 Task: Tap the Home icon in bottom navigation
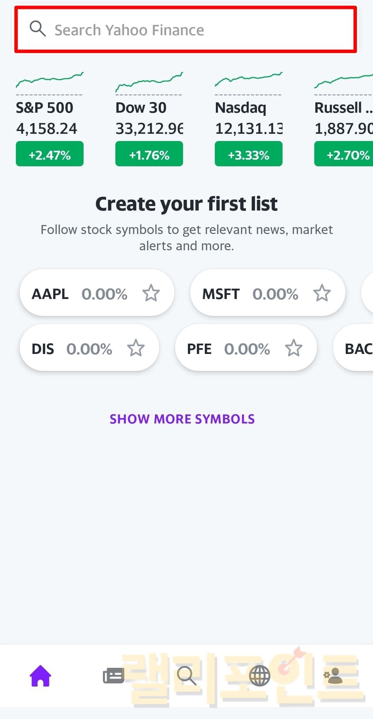(x=40, y=675)
